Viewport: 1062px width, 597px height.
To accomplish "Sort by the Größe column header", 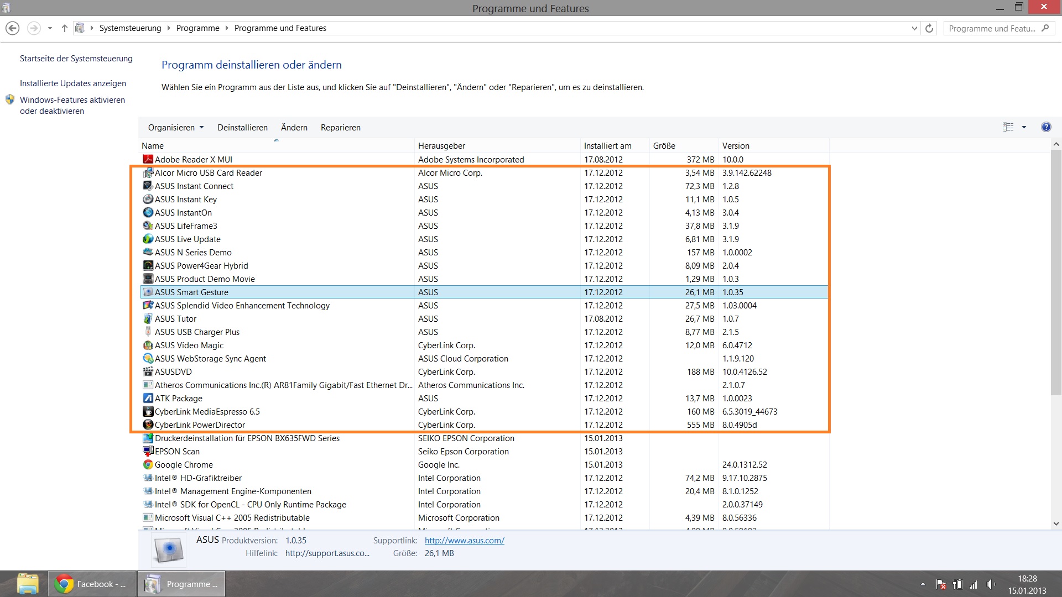I will (684, 146).
